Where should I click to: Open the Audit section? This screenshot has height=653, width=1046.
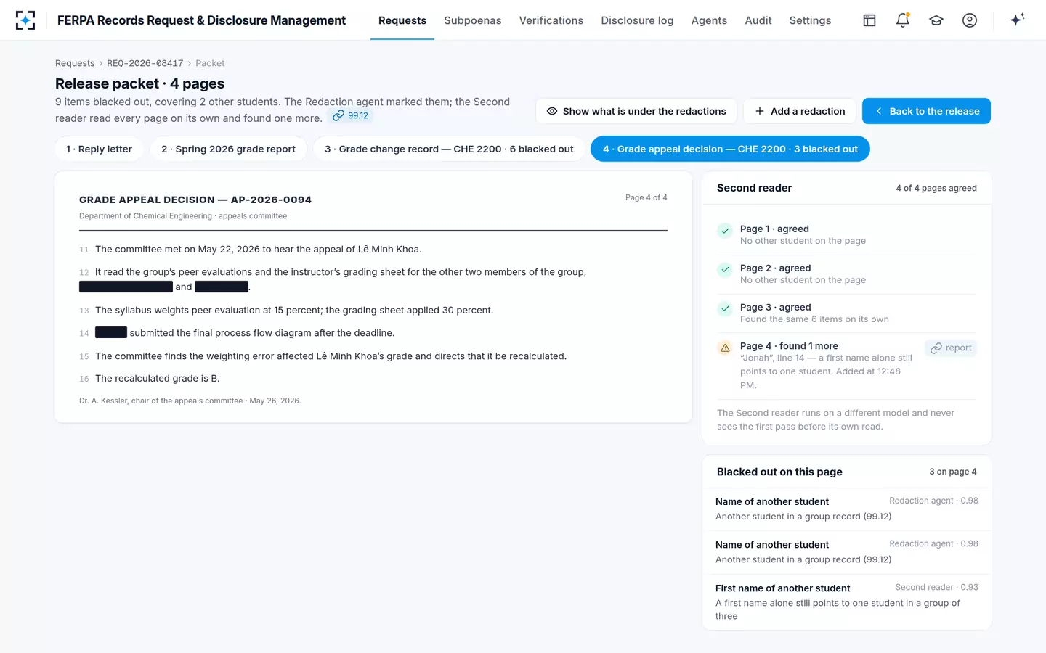coord(758,20)
